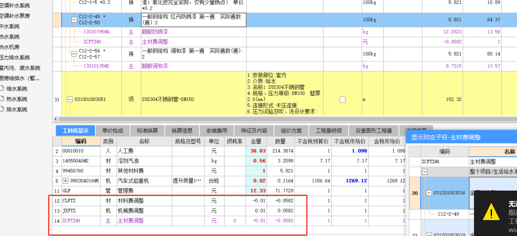517x236 pixels.
Task: Click the 规格及型号 column header
Action: point(188,141)
